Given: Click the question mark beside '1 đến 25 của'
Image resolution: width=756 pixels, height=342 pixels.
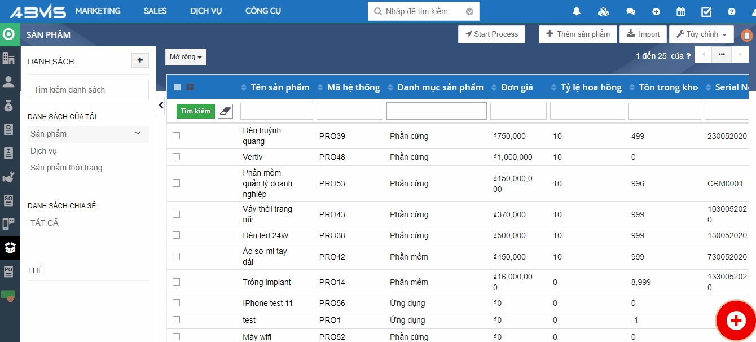Looking at the screenshot, I should tap(688, 56).
